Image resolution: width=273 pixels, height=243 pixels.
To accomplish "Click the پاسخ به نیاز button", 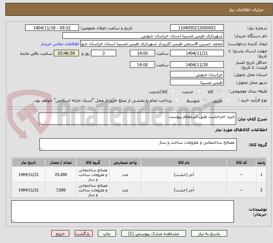I will [209, 233].
